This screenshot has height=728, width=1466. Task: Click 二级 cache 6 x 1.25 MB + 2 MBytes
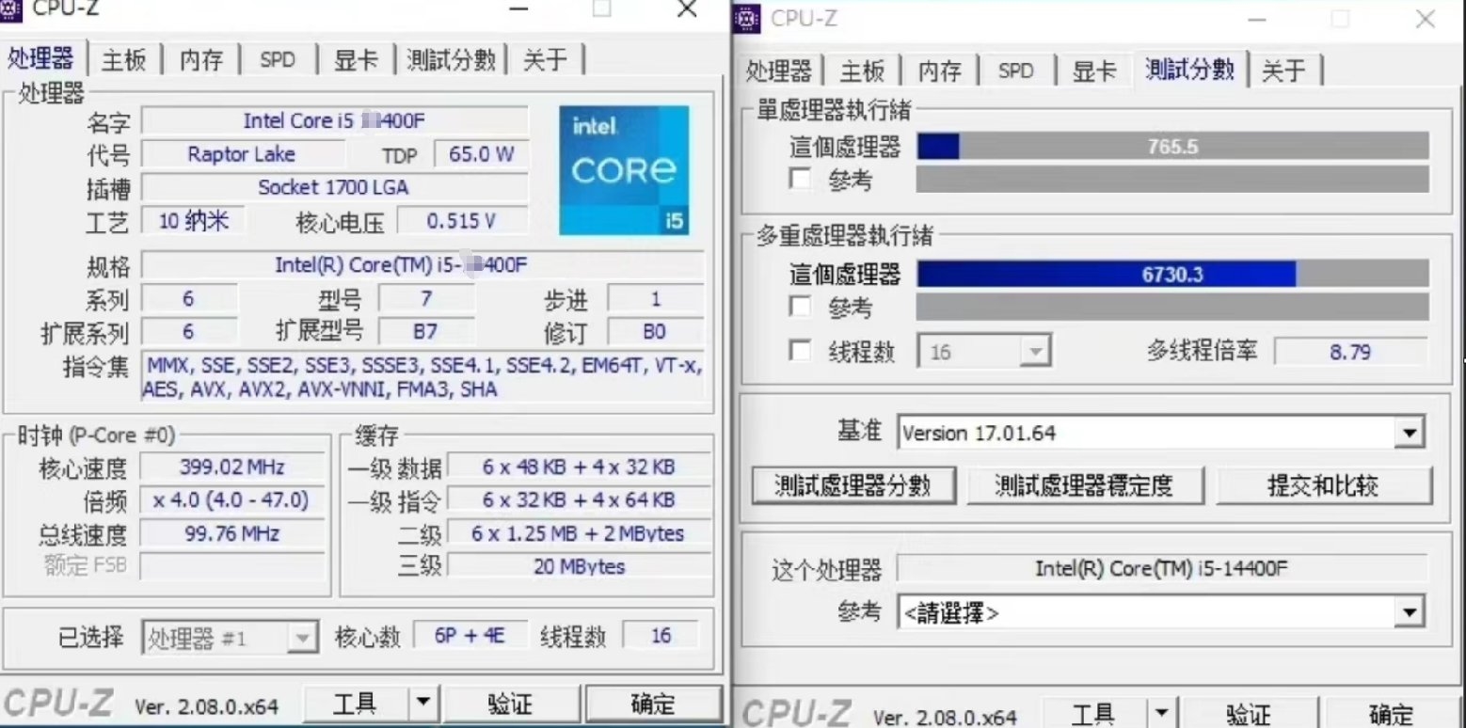point(579,533)
